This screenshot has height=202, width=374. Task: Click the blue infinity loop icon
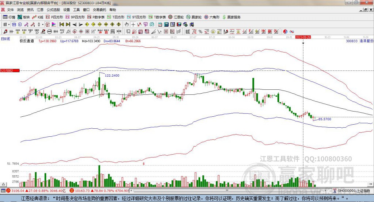[x=292, y=31]
